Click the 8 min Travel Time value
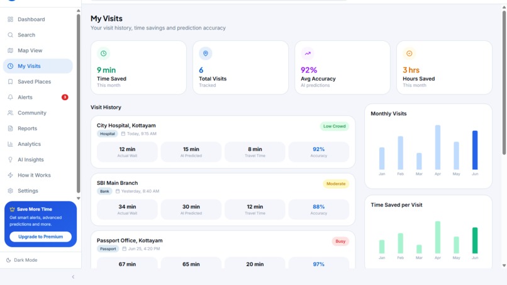The image size is (507, 285). [x=255, y=149]
